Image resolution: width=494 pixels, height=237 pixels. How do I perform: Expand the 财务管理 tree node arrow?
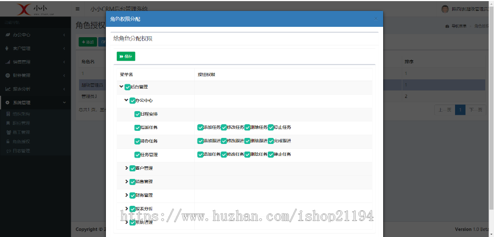coord(127,195)
